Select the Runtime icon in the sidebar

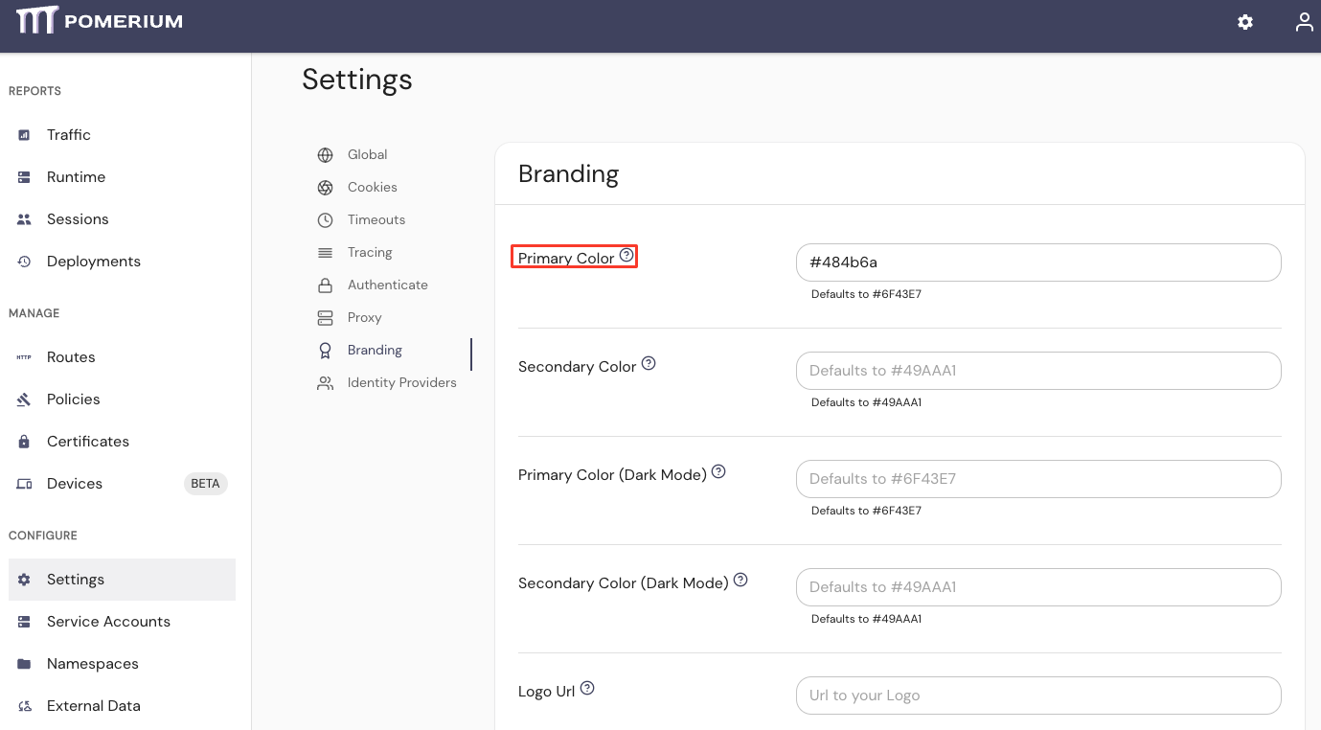point(23,176)
